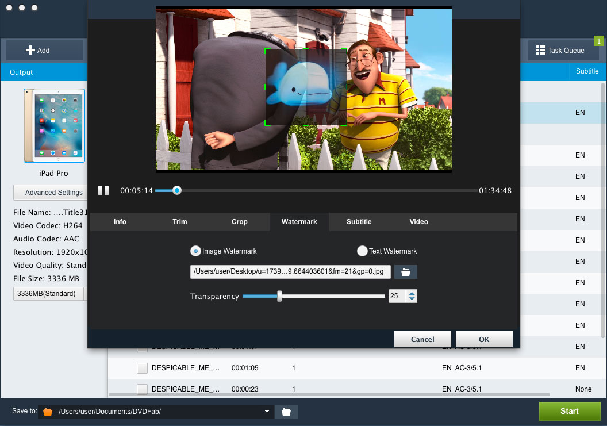Click the video playback position knob
607x426 pixels.
pos(177,190)
